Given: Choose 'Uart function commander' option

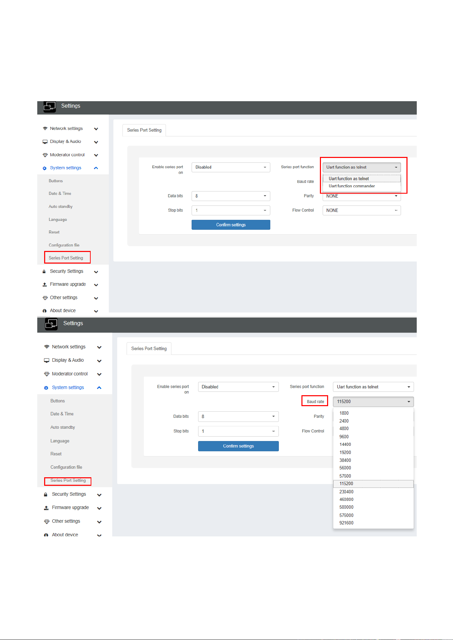Looking at the screenshot, I should [362, 186].
